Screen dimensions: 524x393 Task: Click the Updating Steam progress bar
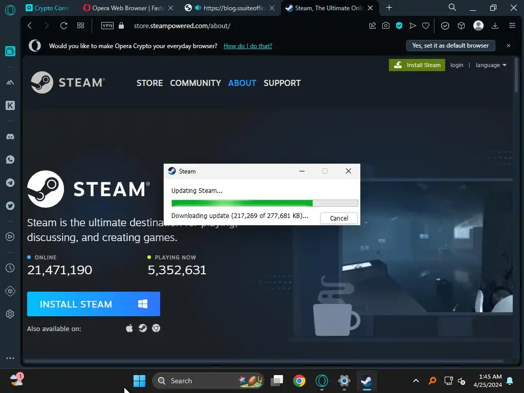(265, 203)
